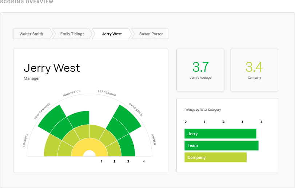
Task: Select the yellow-green Company rating bar
Action: pyautogui.click(x=215, y=157)
